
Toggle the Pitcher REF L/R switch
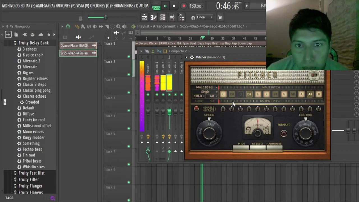coord(314,75)
